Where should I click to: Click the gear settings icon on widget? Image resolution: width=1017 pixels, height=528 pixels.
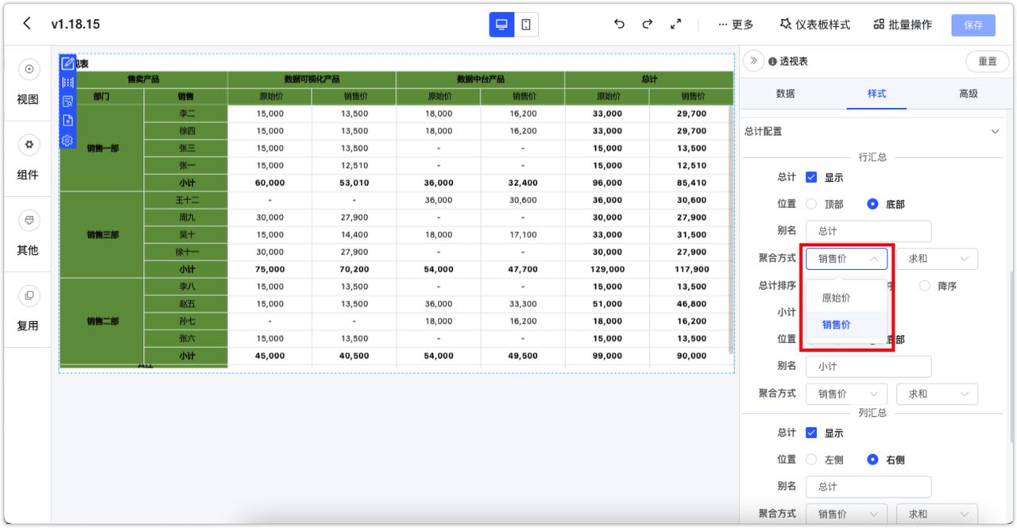click(x=68, y=141)
